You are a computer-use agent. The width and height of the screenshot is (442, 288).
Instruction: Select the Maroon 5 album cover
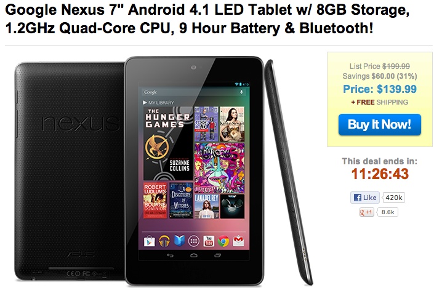click(x=219, y=168)
